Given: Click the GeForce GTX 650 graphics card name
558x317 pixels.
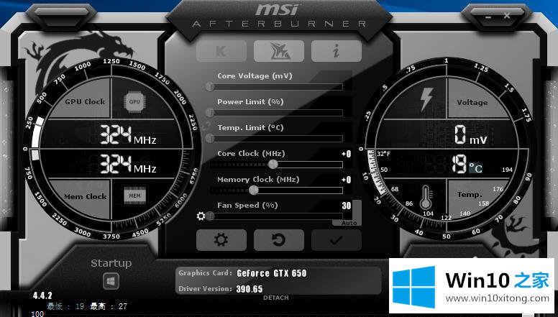Looking at the screenshot, I should coord(272,273).
